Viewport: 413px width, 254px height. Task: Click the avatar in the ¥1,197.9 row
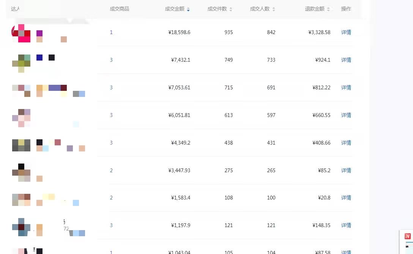coord(21,227)
